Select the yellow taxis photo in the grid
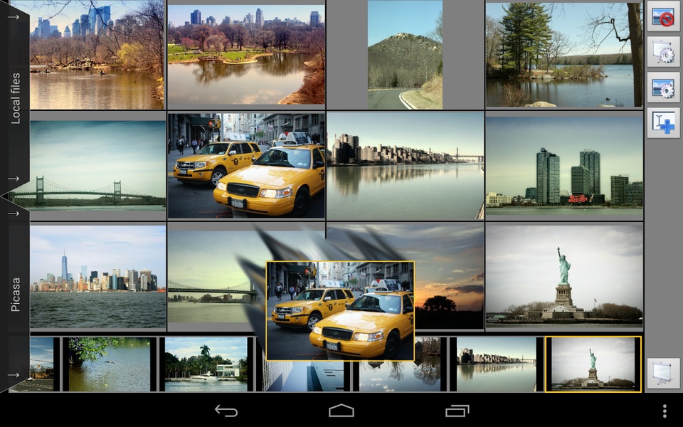Image resolution: width=683 pixels, height=427 pixels. [x=246, y=166]
